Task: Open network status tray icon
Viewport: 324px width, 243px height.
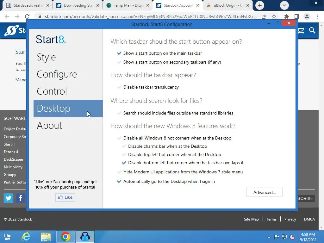Action: pyautogui.click(x=284, y=237)
